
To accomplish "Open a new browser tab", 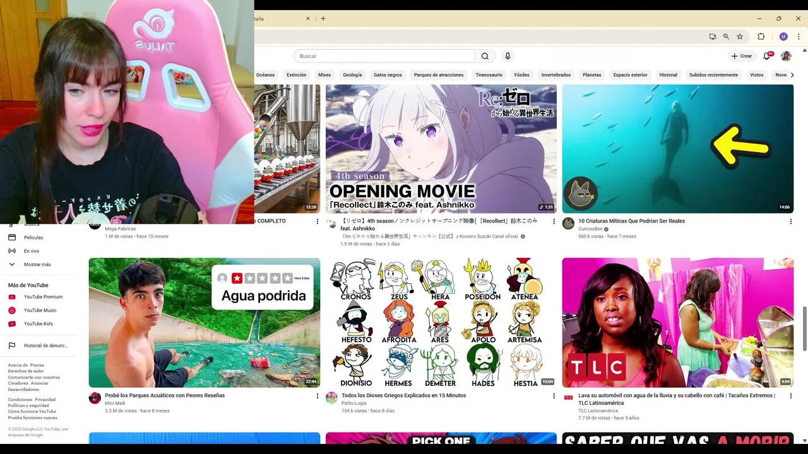I will pyautogui.click(x=323, y=19).
